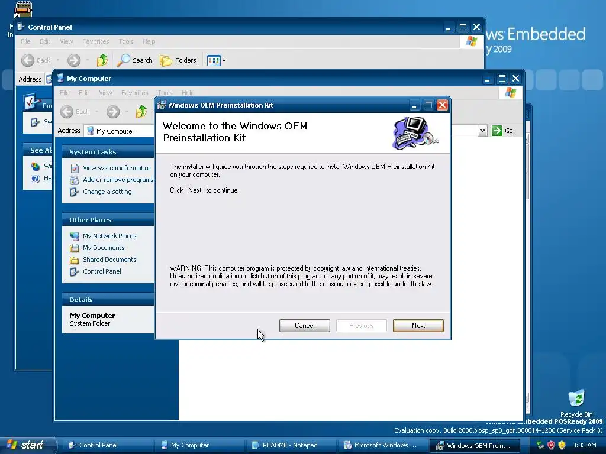Click the Shared Documents folder icon
The image size is (606, 454).
pos(74,260)
